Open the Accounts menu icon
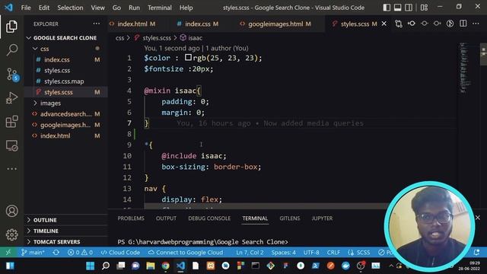The height and width of the screenshot is (274, 487). point(12,211)
